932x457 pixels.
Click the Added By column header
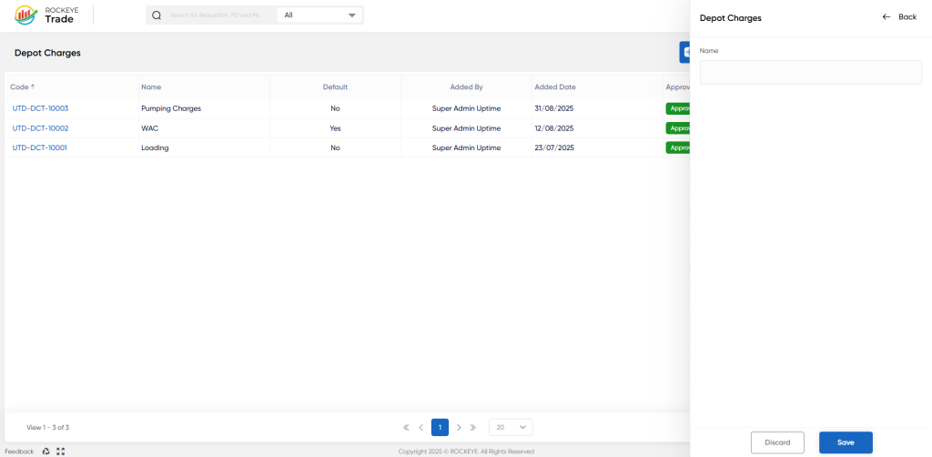[x=466, y=86]
